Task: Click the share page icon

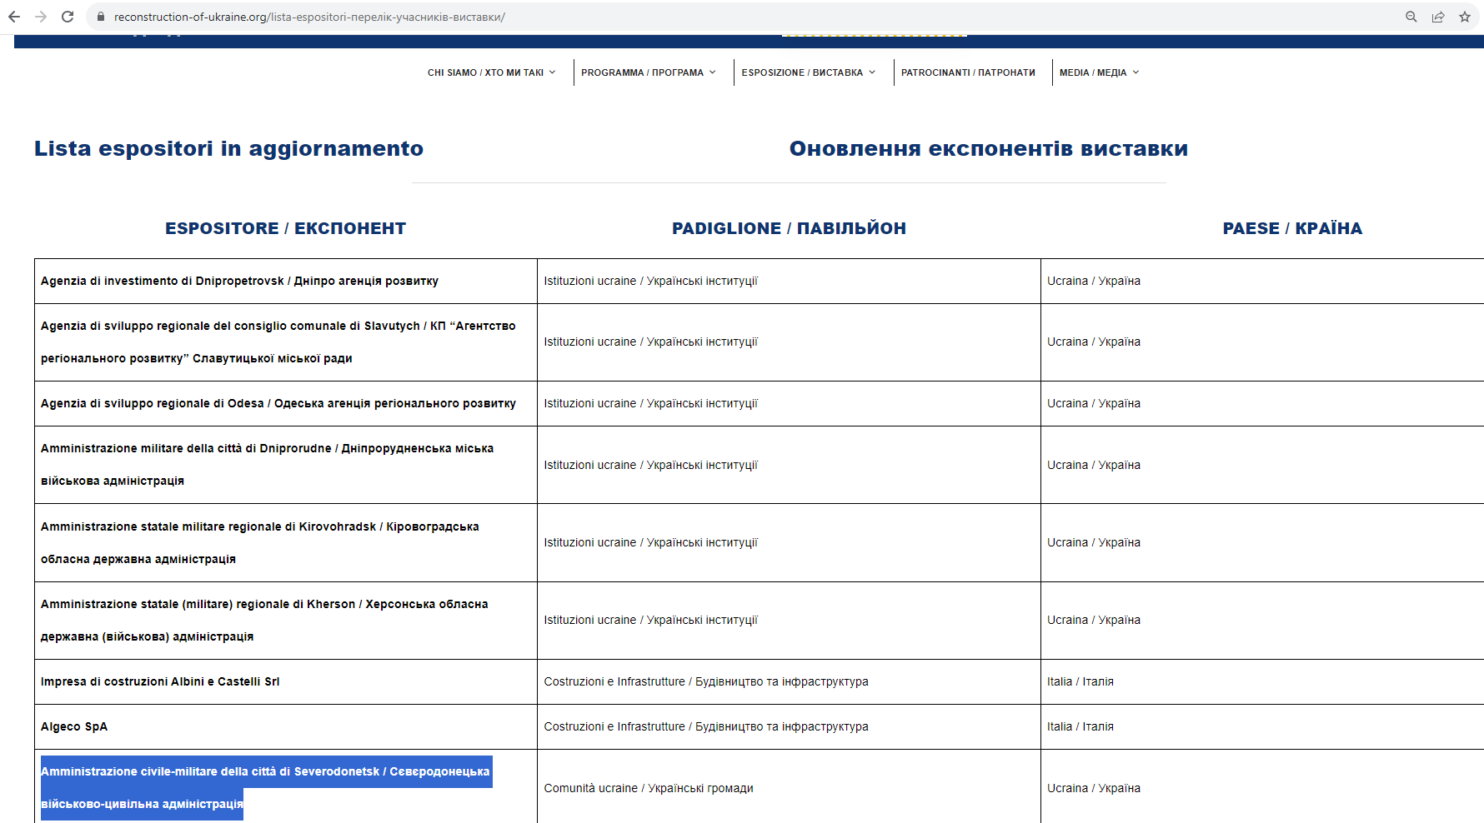Action: coord(1438,17)
